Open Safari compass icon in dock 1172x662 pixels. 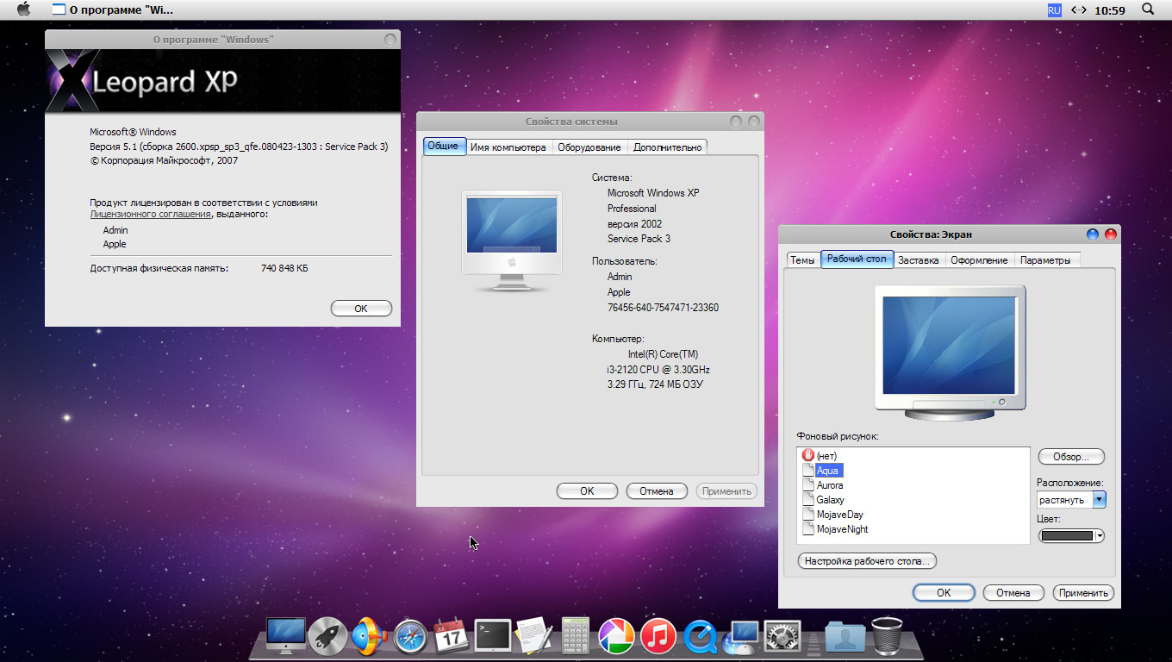click(410, 638)
